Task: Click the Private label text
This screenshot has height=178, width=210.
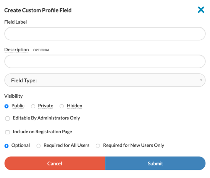Action: [46, 106]
